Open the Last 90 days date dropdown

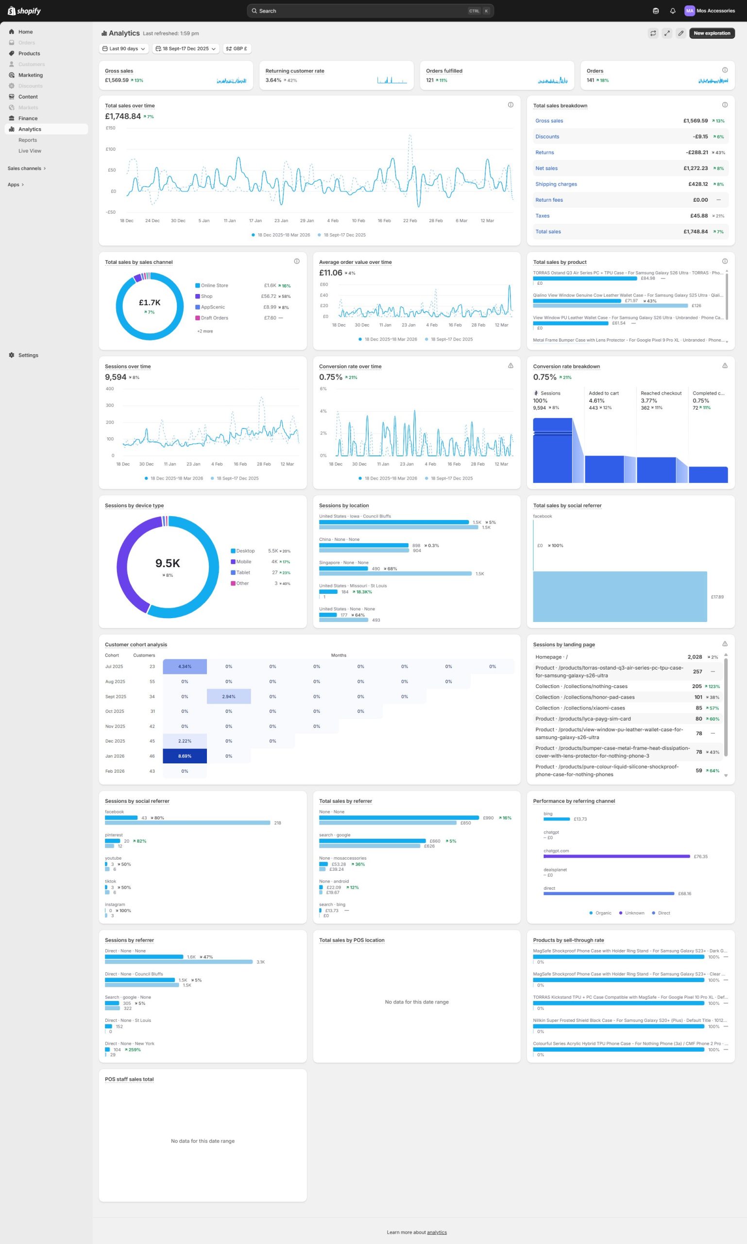pos(124,49)
